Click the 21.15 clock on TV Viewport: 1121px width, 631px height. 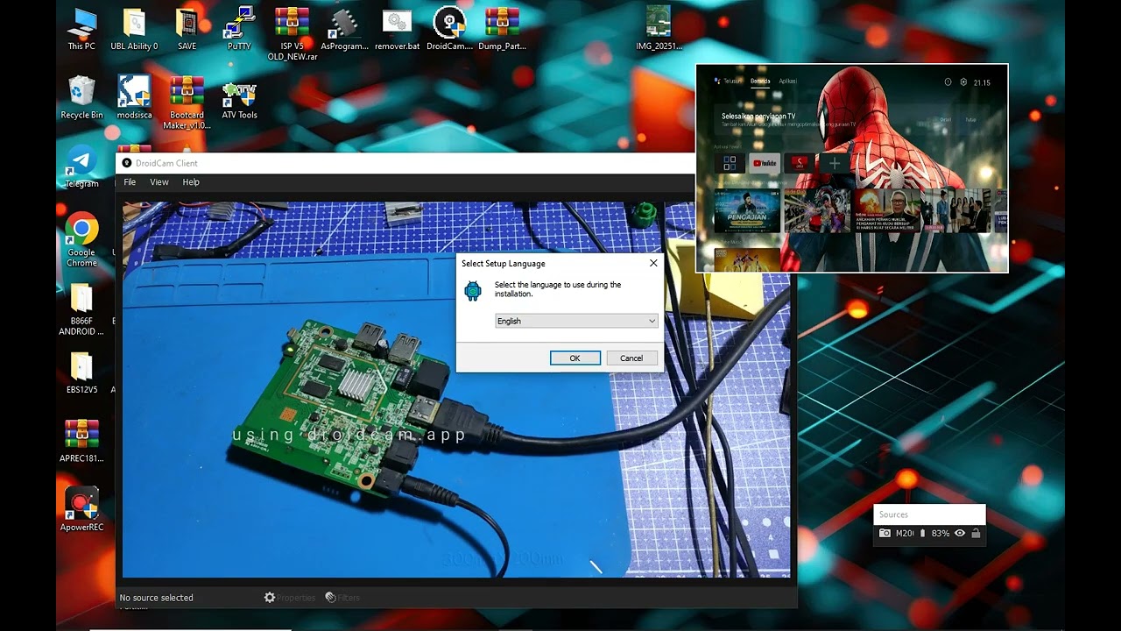pyautogui.click(x=982, y=82)
